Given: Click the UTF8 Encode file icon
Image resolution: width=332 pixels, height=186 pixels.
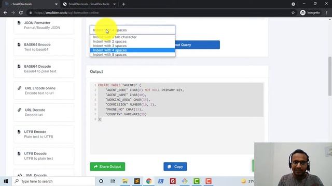Looking at the screenshot, I should click(19, 132).
